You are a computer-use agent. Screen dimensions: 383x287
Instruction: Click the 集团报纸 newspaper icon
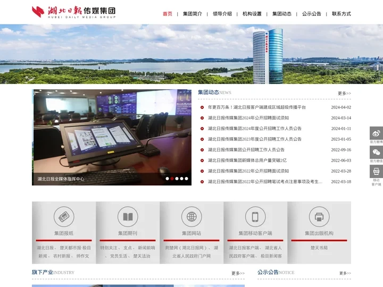click(64, 216)
